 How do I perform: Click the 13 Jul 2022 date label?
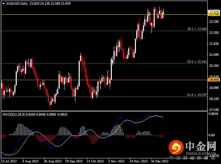(x=10, y=161)
